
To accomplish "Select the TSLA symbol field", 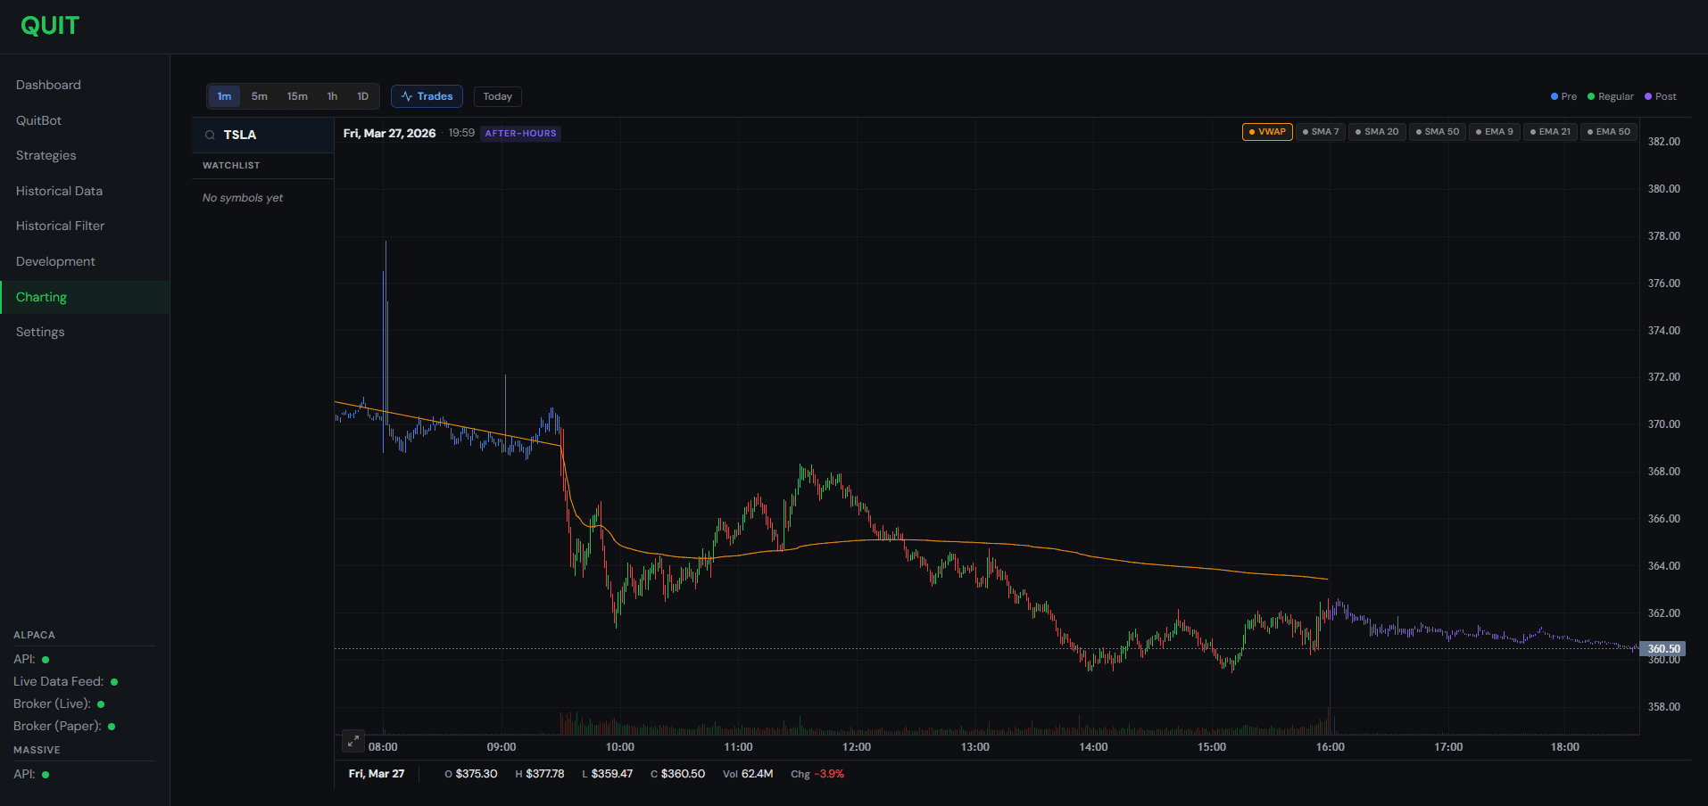I will click(x=239, y=135).
